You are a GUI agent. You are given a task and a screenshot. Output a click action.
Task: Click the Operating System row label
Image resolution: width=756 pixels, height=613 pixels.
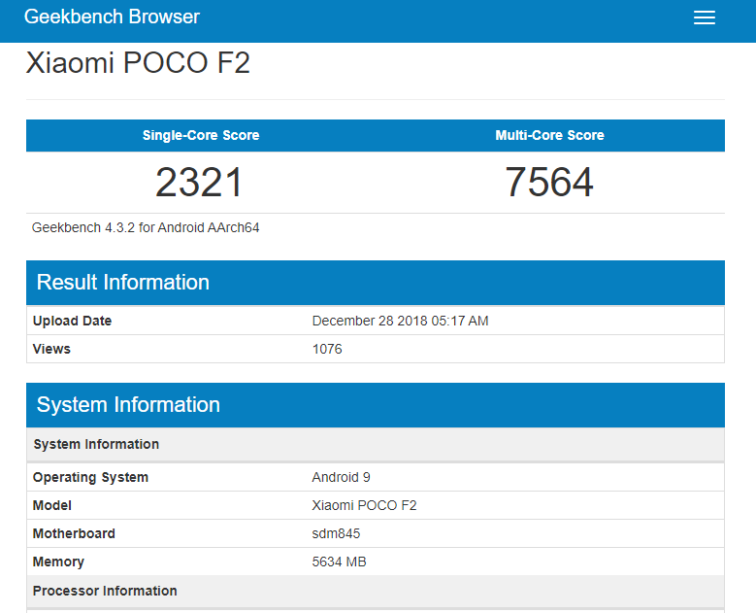pyautogui.click(x=90, y=477)
